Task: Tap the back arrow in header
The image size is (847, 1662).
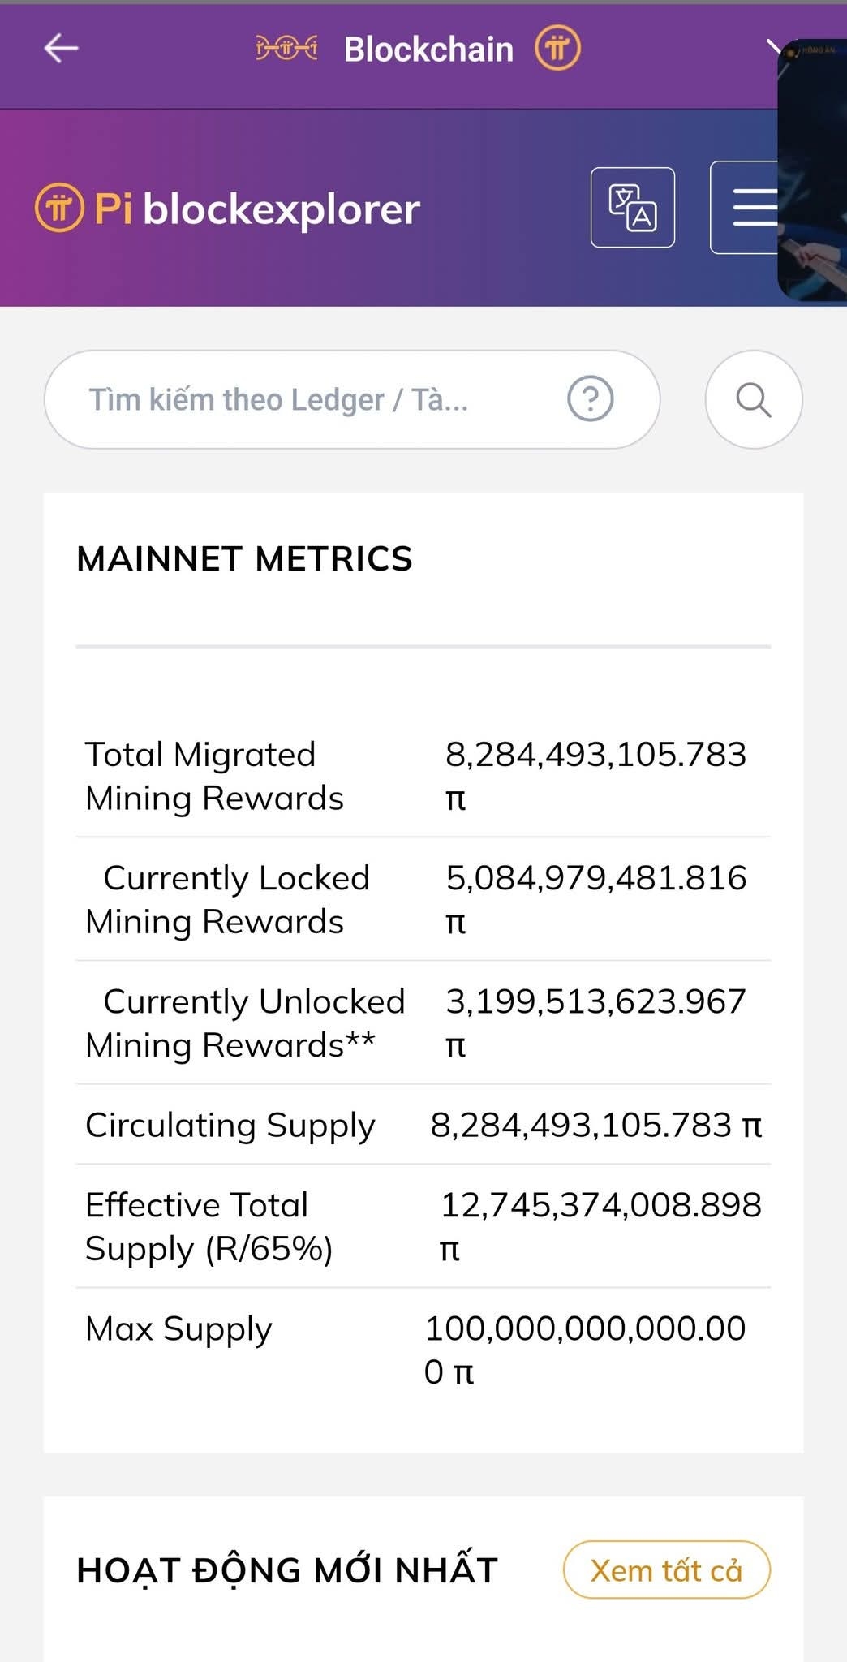Action: coord(61,49)
